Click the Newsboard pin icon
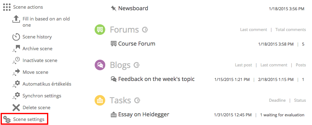 (113, 8)
